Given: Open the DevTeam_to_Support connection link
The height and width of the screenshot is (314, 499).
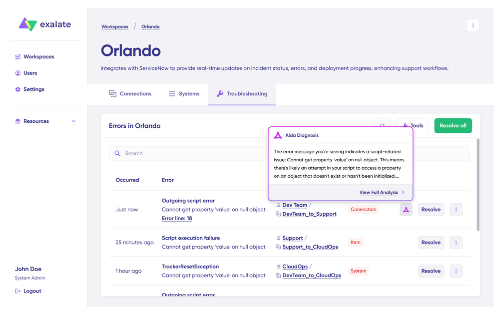Looking at the screenshot, I should (x=309, y=214).
